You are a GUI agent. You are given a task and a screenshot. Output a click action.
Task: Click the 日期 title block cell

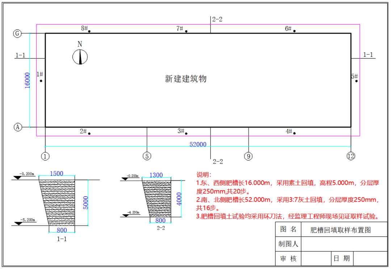[342, 258]
